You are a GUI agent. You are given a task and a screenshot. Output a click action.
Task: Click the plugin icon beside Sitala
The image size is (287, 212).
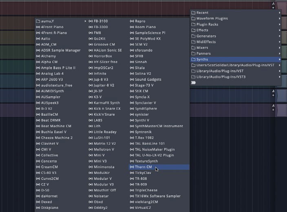(132, 68)
